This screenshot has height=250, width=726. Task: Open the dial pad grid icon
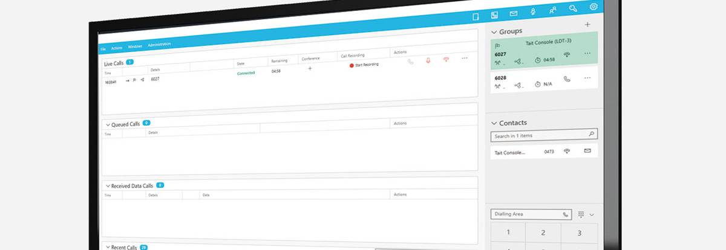(581, 214)
